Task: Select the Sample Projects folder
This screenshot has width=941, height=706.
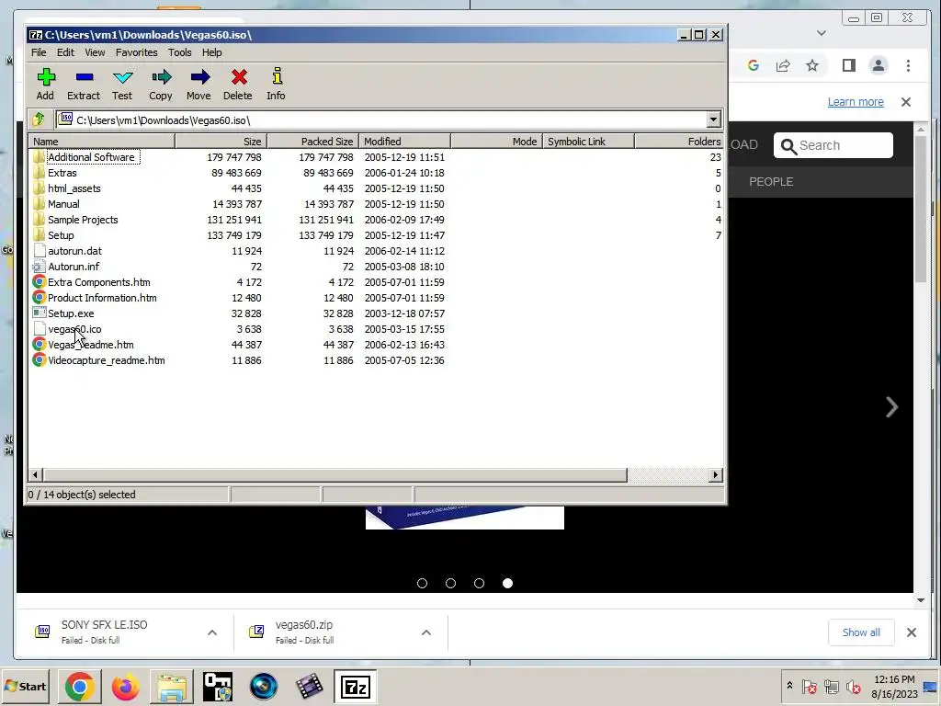Action: [x=83, y=220]
